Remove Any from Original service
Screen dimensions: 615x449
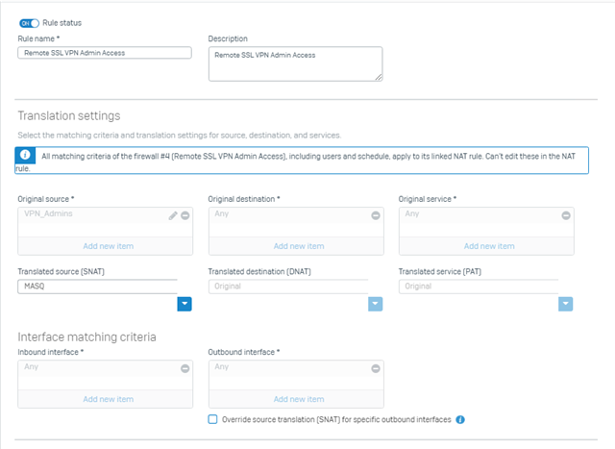tap(566, 215)
